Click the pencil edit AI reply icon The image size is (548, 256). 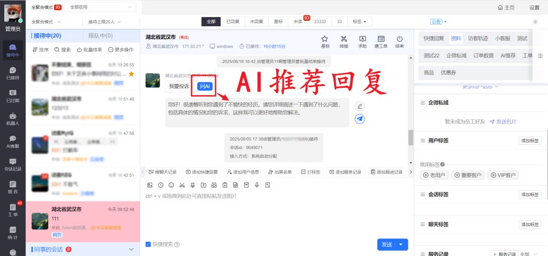tap(360, 106)
